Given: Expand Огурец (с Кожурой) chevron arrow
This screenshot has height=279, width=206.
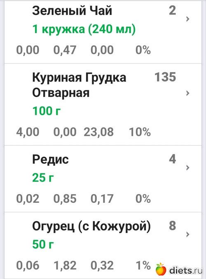Looking at the screenshot, I should (188, 234).
